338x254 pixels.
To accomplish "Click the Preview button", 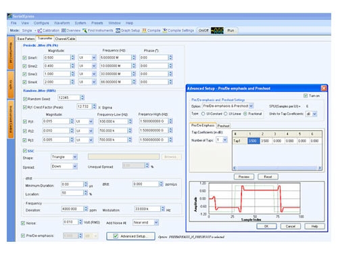I will click(x=244, y=177).
